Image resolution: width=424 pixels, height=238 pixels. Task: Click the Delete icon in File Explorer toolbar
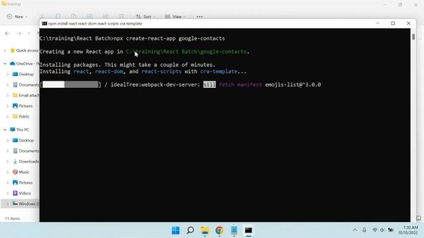pos(121,17)
